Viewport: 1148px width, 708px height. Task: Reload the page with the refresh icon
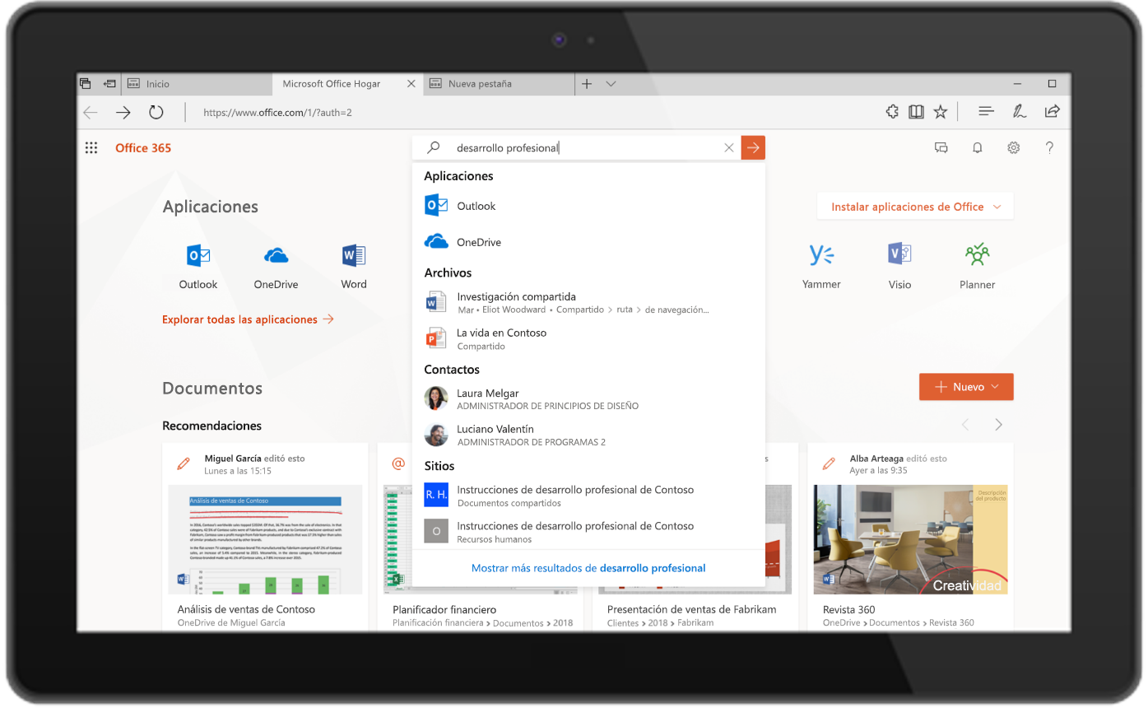156,112
